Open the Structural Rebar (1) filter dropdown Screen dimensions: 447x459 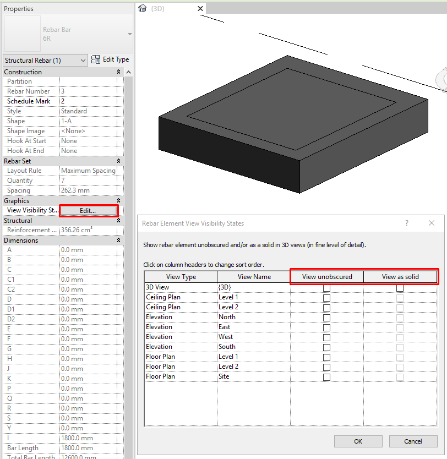coord(45,61)
